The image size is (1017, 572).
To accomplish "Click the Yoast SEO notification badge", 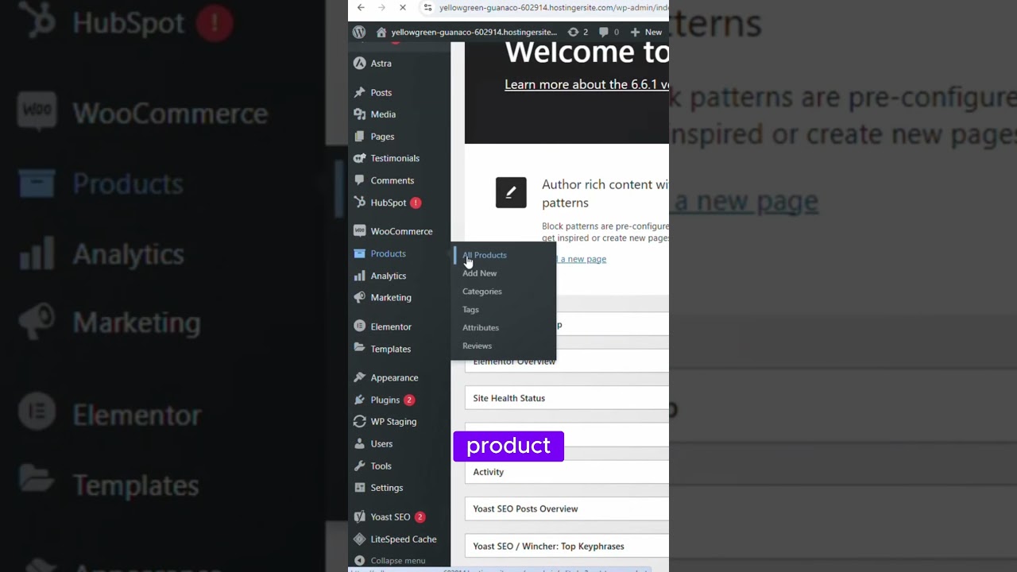I will click(420, 517).
